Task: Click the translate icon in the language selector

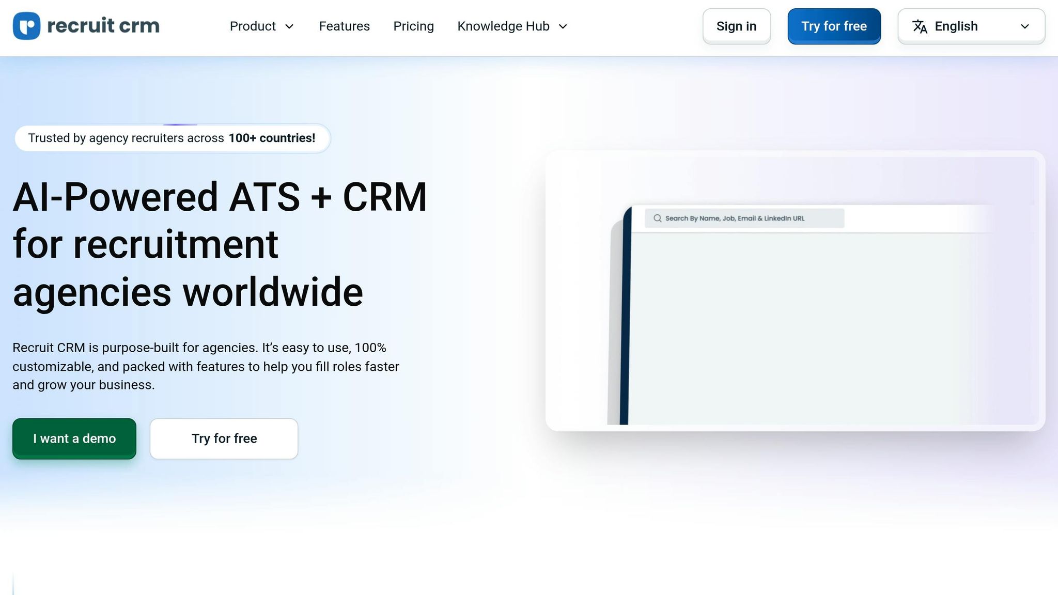Action: (921, 26)
